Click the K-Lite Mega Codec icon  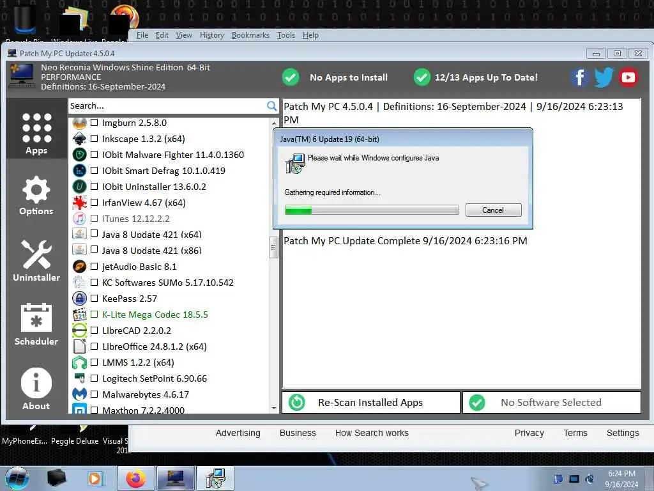tap(79, 315)
